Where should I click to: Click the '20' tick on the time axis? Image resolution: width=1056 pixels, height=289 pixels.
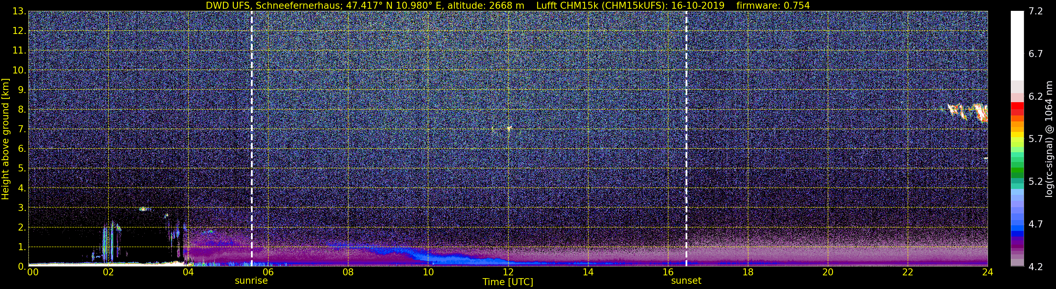tap(828, 273)
